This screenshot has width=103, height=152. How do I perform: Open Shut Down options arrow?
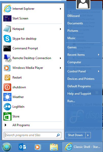click(x=88, y=135)
